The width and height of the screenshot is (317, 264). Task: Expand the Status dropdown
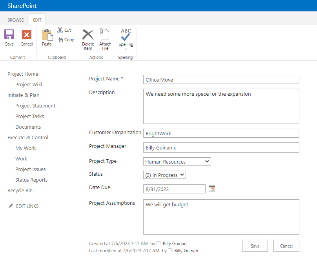(164, 175)
